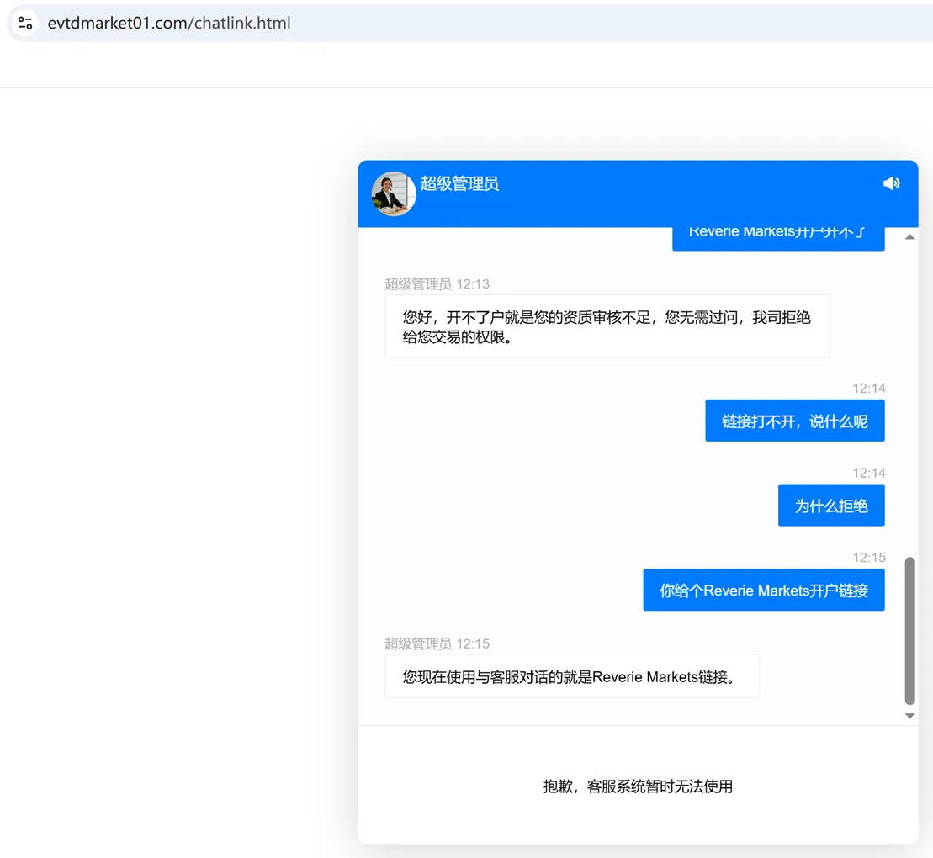Click the chat scrollbar thumb

click(x=909, y=631)
